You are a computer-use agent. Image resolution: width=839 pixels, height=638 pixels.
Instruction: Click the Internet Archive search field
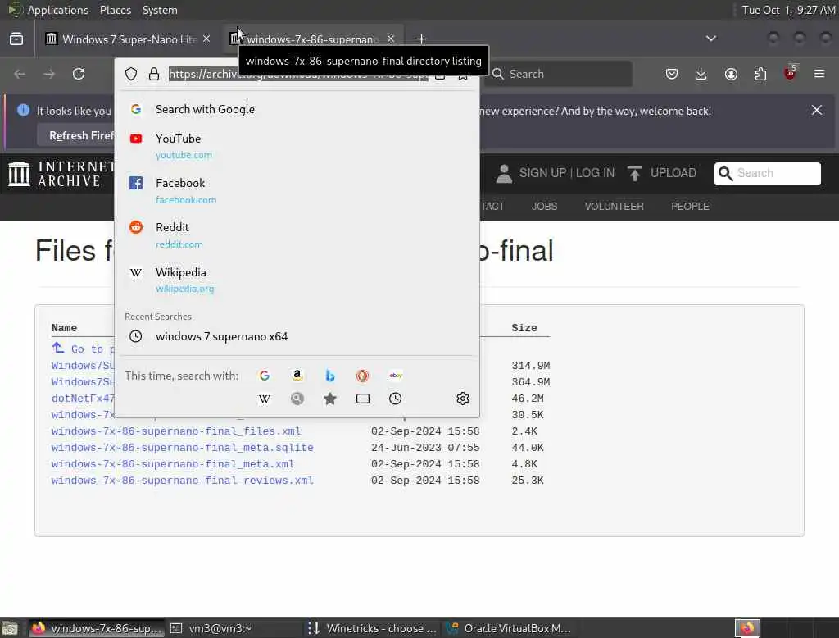[x=767, y=174]
